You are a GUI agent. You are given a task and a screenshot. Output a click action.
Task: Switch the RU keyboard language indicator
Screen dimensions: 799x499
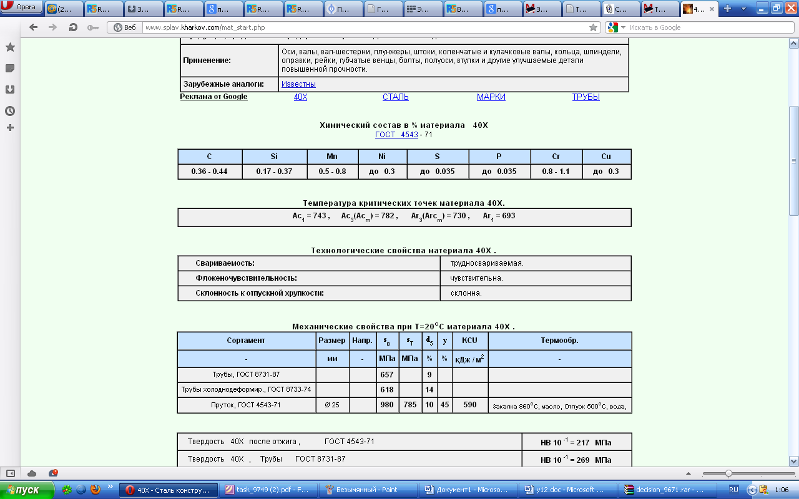(733, 490)
